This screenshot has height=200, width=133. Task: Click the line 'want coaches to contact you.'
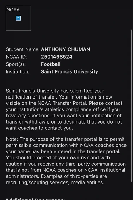click(39, 128)
